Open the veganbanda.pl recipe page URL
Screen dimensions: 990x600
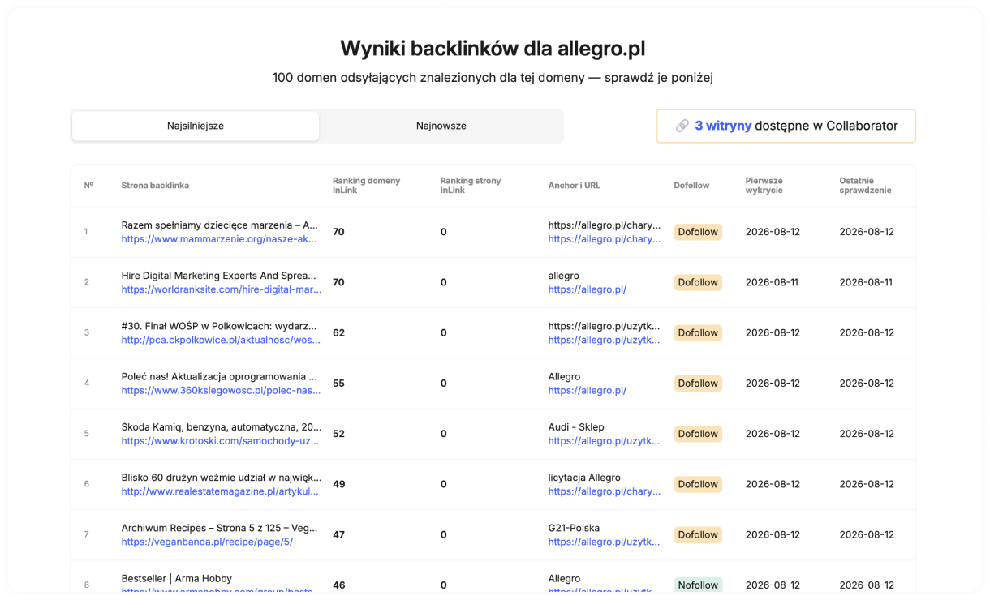(207, 542)
